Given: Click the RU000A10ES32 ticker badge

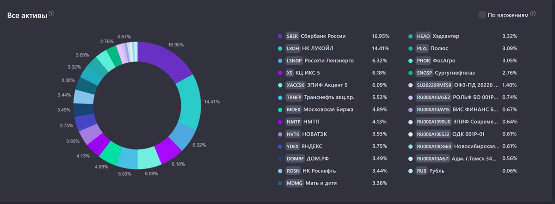Looking at the screenshot, I should [433, 134].
